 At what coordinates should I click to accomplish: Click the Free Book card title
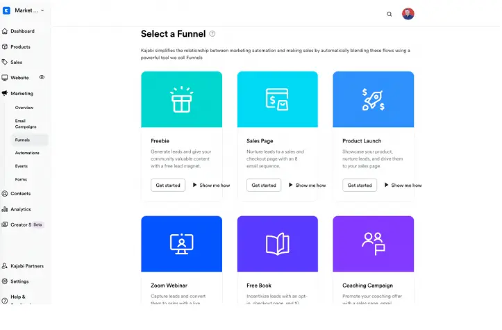click(x=259, y=286)
